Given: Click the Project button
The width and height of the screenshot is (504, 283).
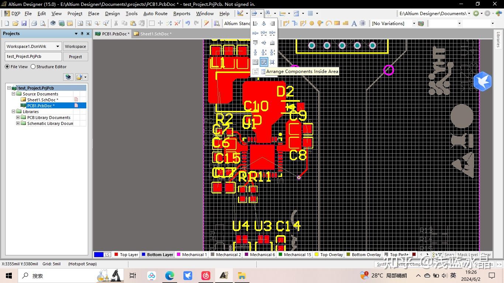Looking at the screenshot, I should [x=75, y=57].
